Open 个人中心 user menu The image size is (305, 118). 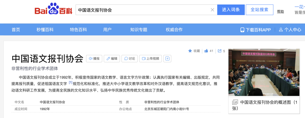click(290, 30)
